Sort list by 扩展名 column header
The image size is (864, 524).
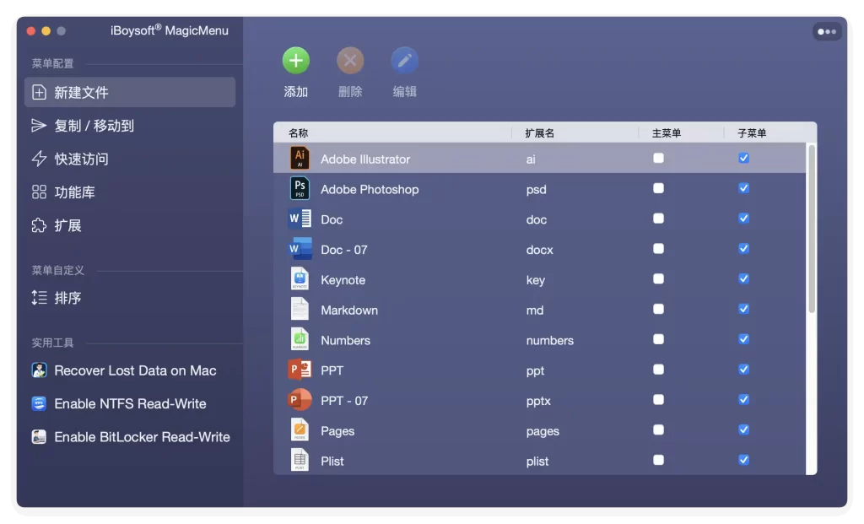pos(540,133)
